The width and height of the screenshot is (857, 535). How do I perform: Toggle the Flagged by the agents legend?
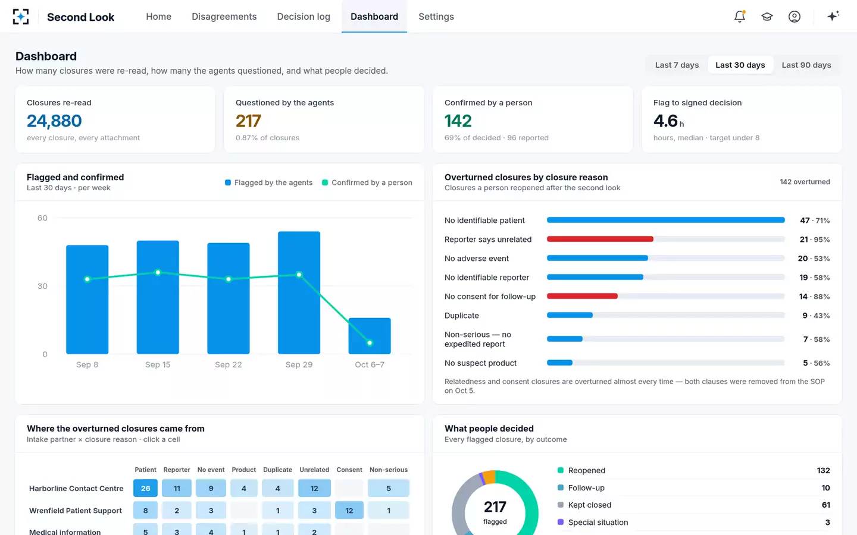point(268,182)
